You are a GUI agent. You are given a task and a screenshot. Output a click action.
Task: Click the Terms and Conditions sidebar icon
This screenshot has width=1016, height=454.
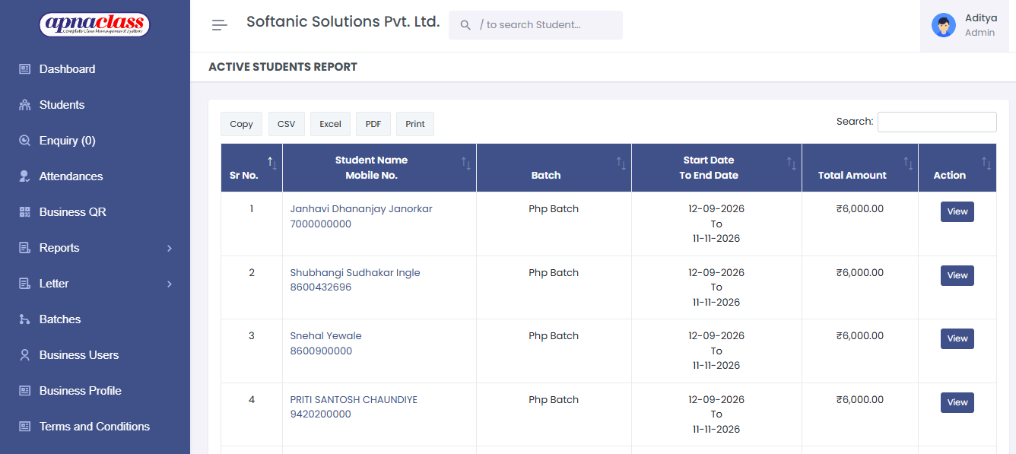tap(24, 427)
